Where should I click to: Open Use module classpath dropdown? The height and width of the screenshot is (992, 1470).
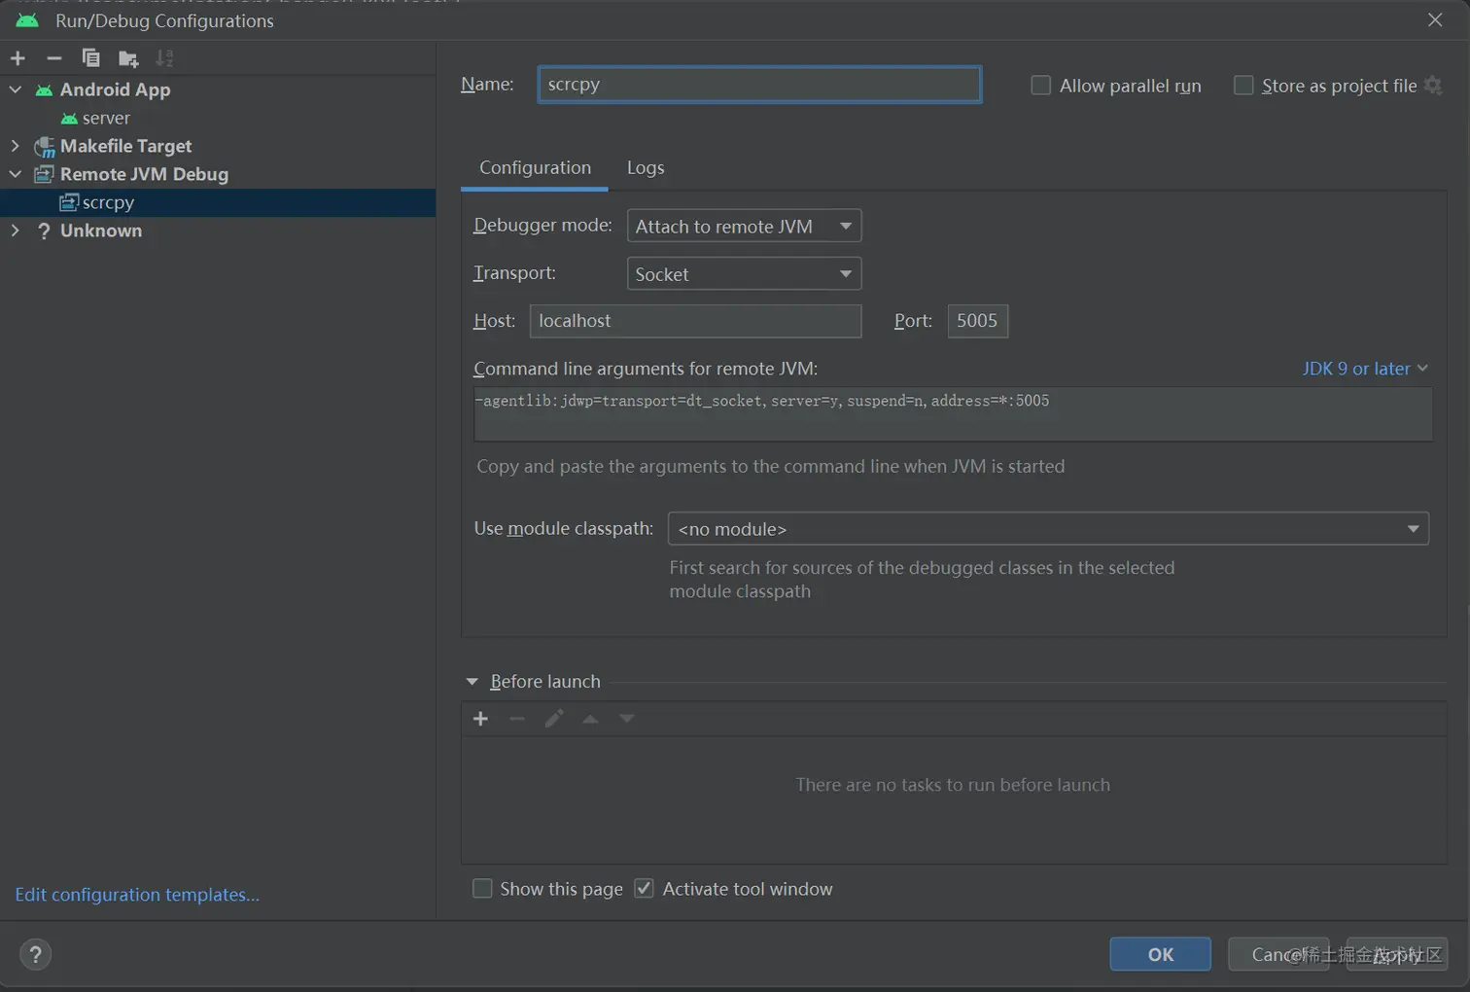(1048, 529)
